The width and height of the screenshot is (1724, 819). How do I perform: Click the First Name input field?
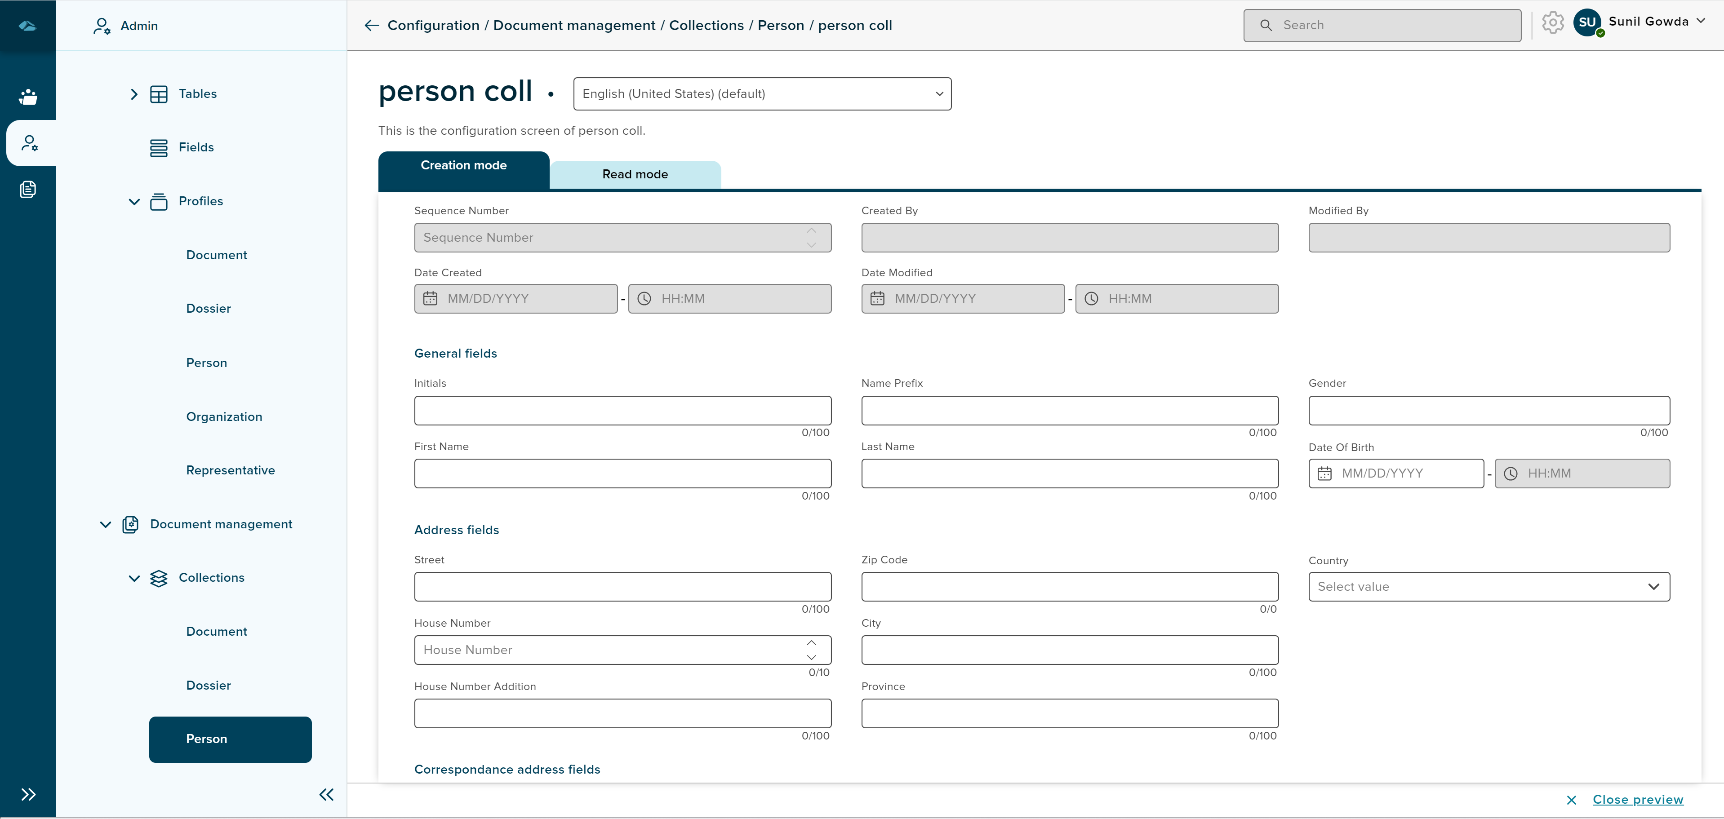point(622,474)
